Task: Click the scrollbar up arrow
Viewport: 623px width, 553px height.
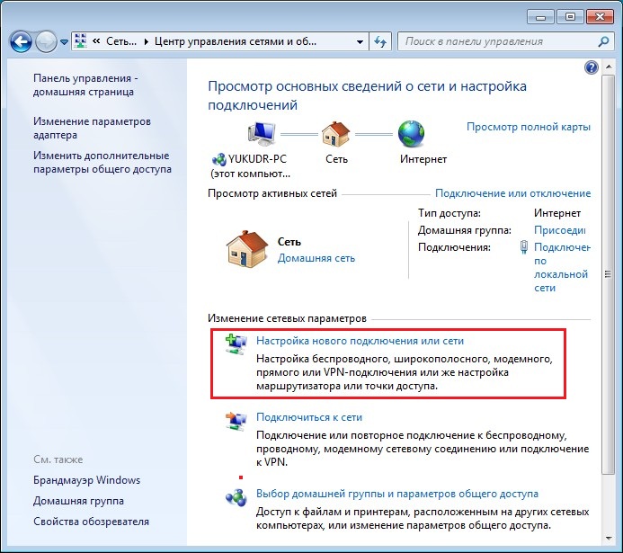Action: [609, 67]
